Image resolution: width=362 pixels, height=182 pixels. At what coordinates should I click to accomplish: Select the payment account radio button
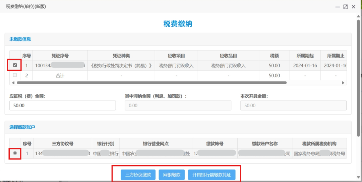(x=15, y=153)
